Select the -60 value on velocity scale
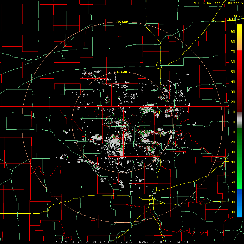The width and height of the screenshot is (244, 244). 232,182
